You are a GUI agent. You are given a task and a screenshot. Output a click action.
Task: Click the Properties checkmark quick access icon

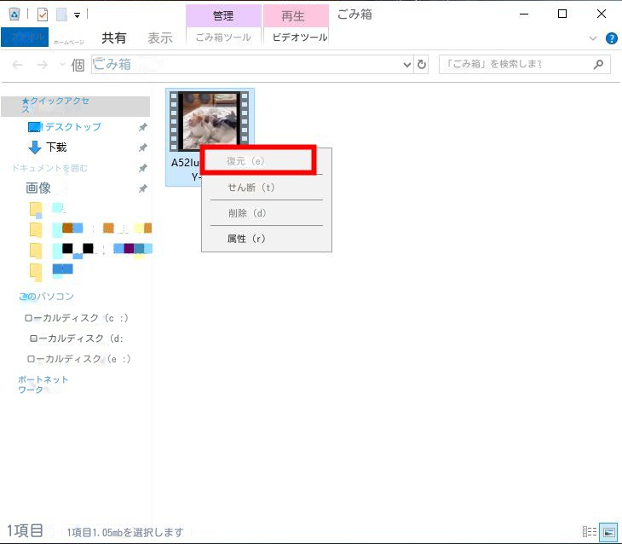[x=43, y=14]
